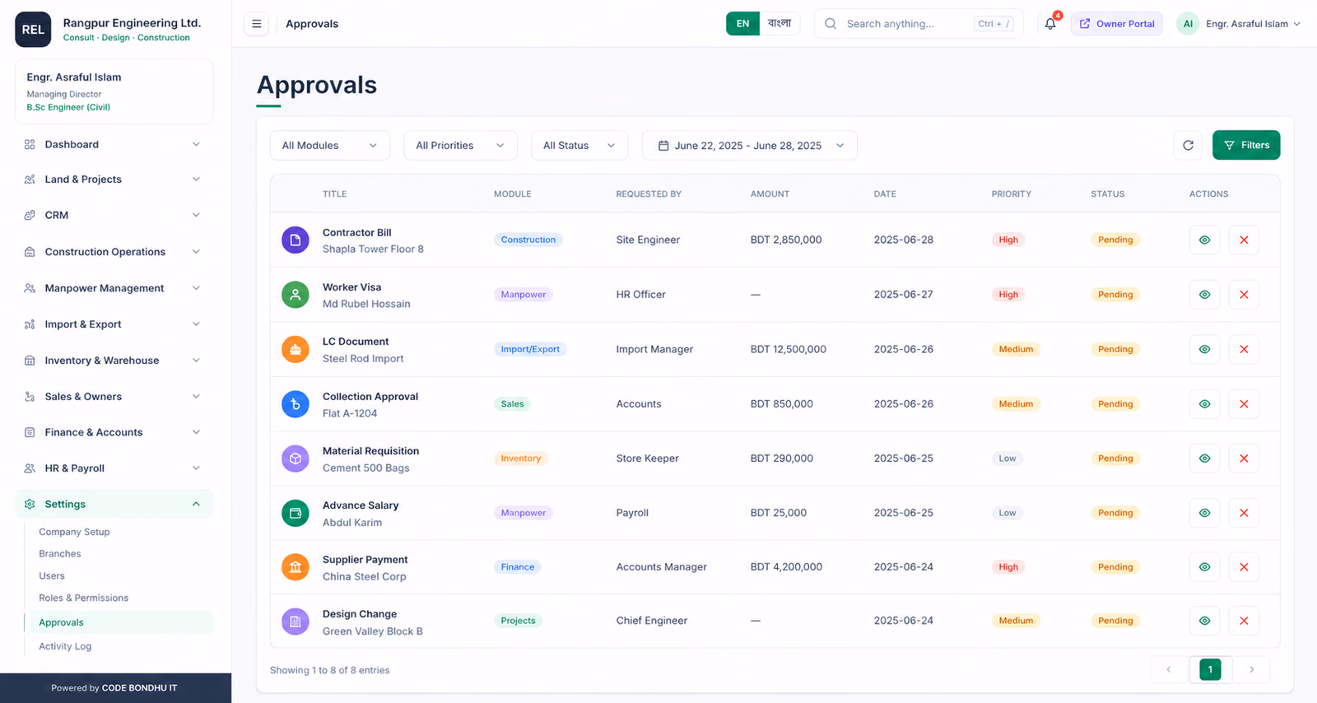Open Roles & Permissions under Settings
Viewport: 1317px width, 703px height.
pos(83,598)
